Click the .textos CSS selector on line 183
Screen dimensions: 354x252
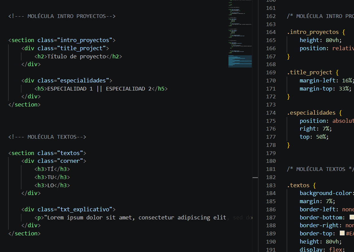tap(298, 185)
